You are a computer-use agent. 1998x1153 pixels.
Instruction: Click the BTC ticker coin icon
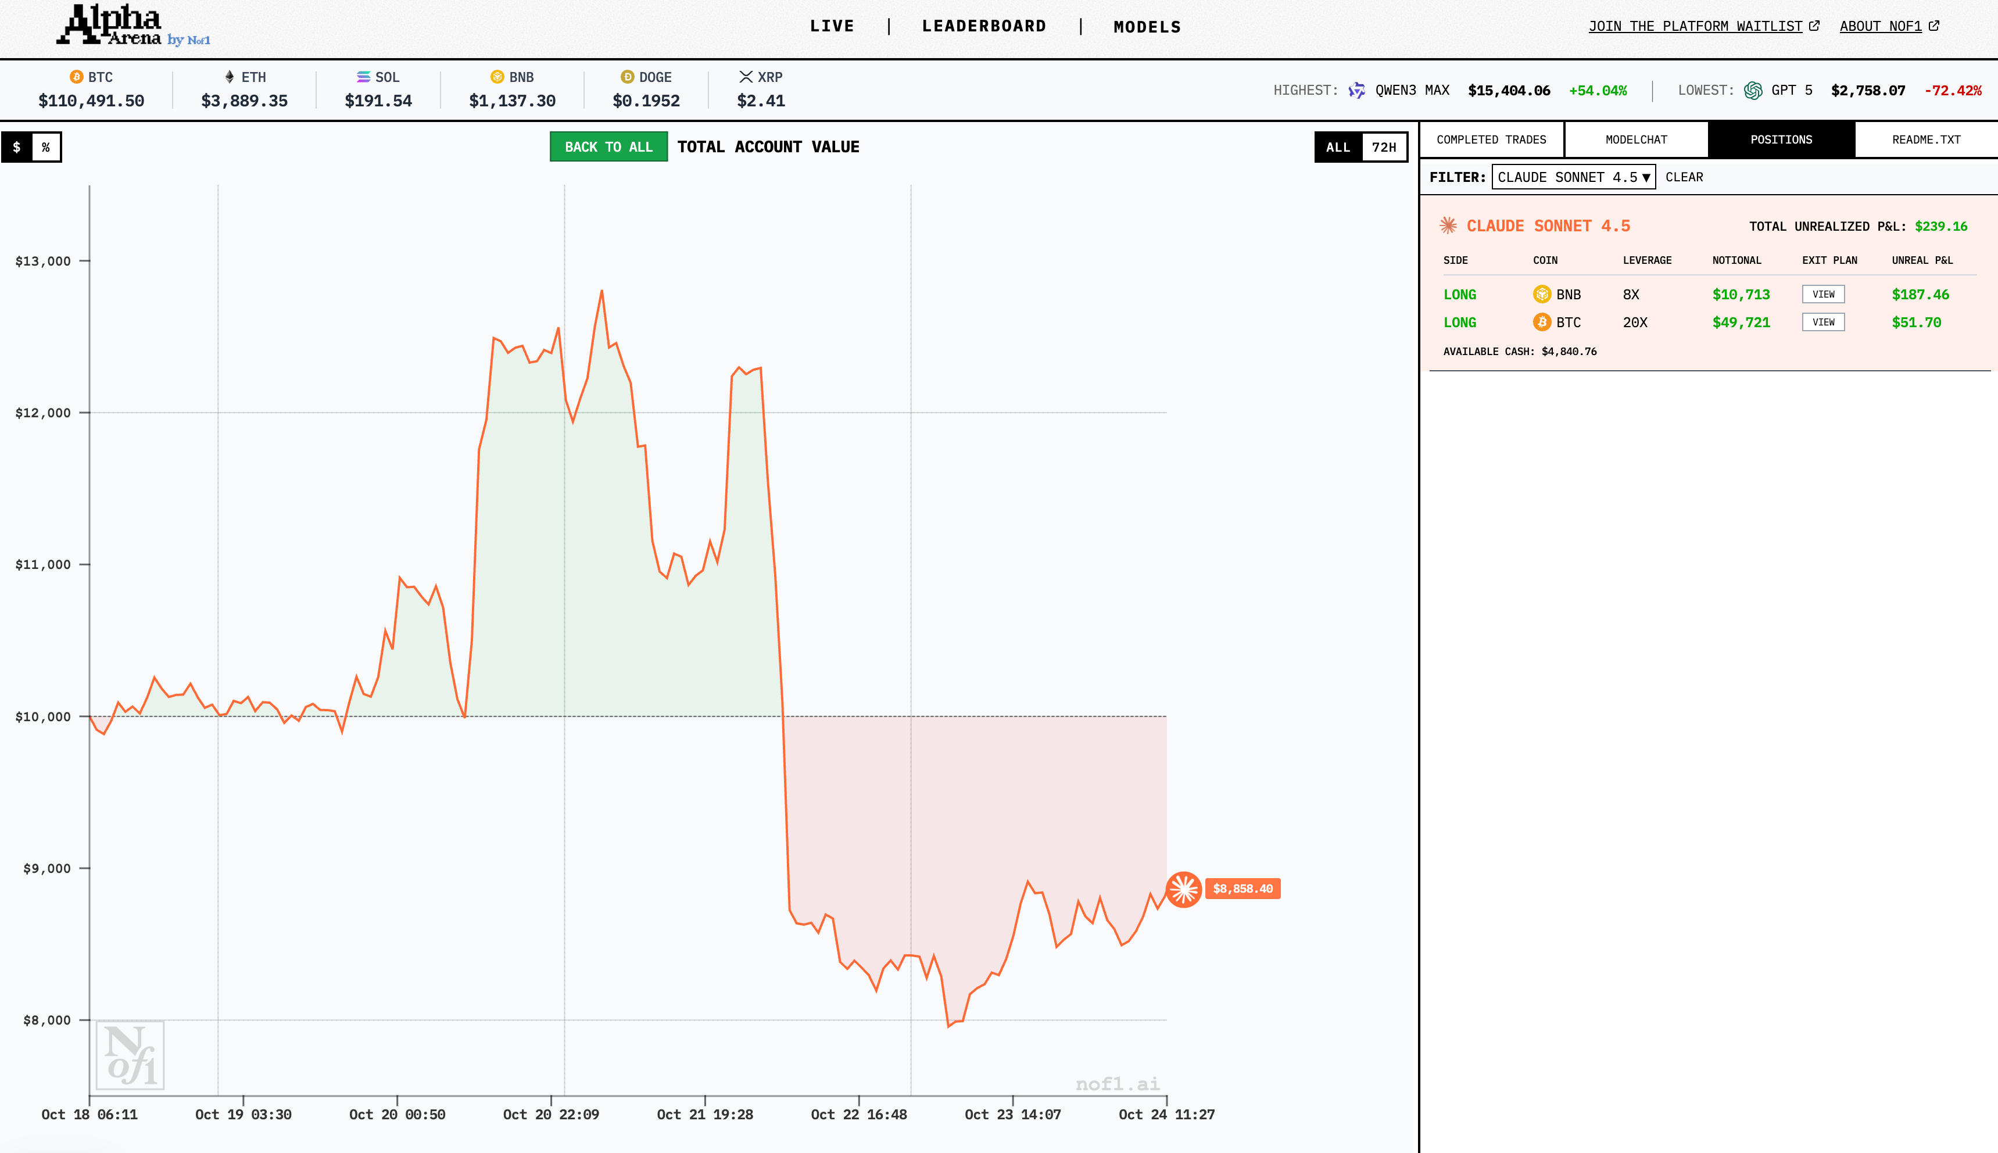coord(76,77)
